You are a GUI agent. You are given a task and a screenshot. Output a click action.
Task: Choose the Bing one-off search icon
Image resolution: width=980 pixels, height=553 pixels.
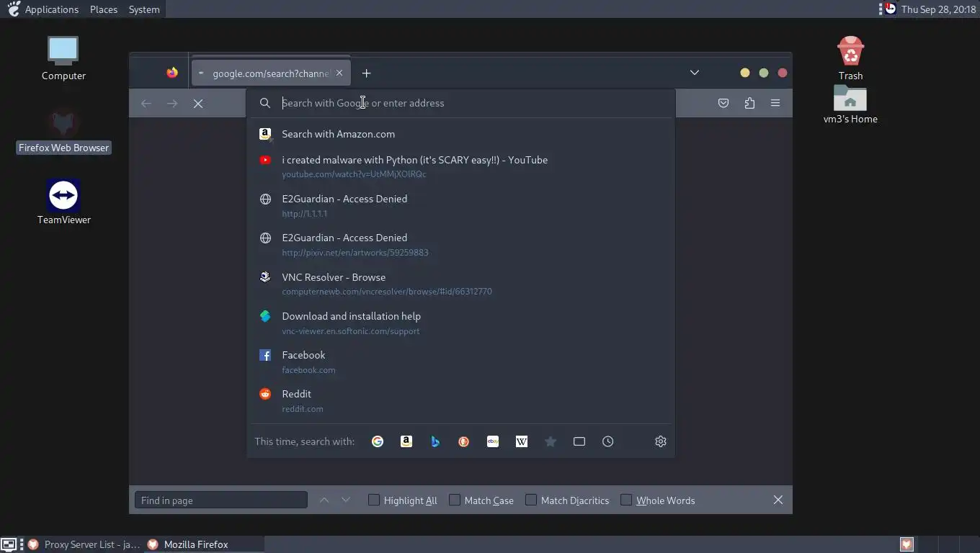click(x=435, y=441)
